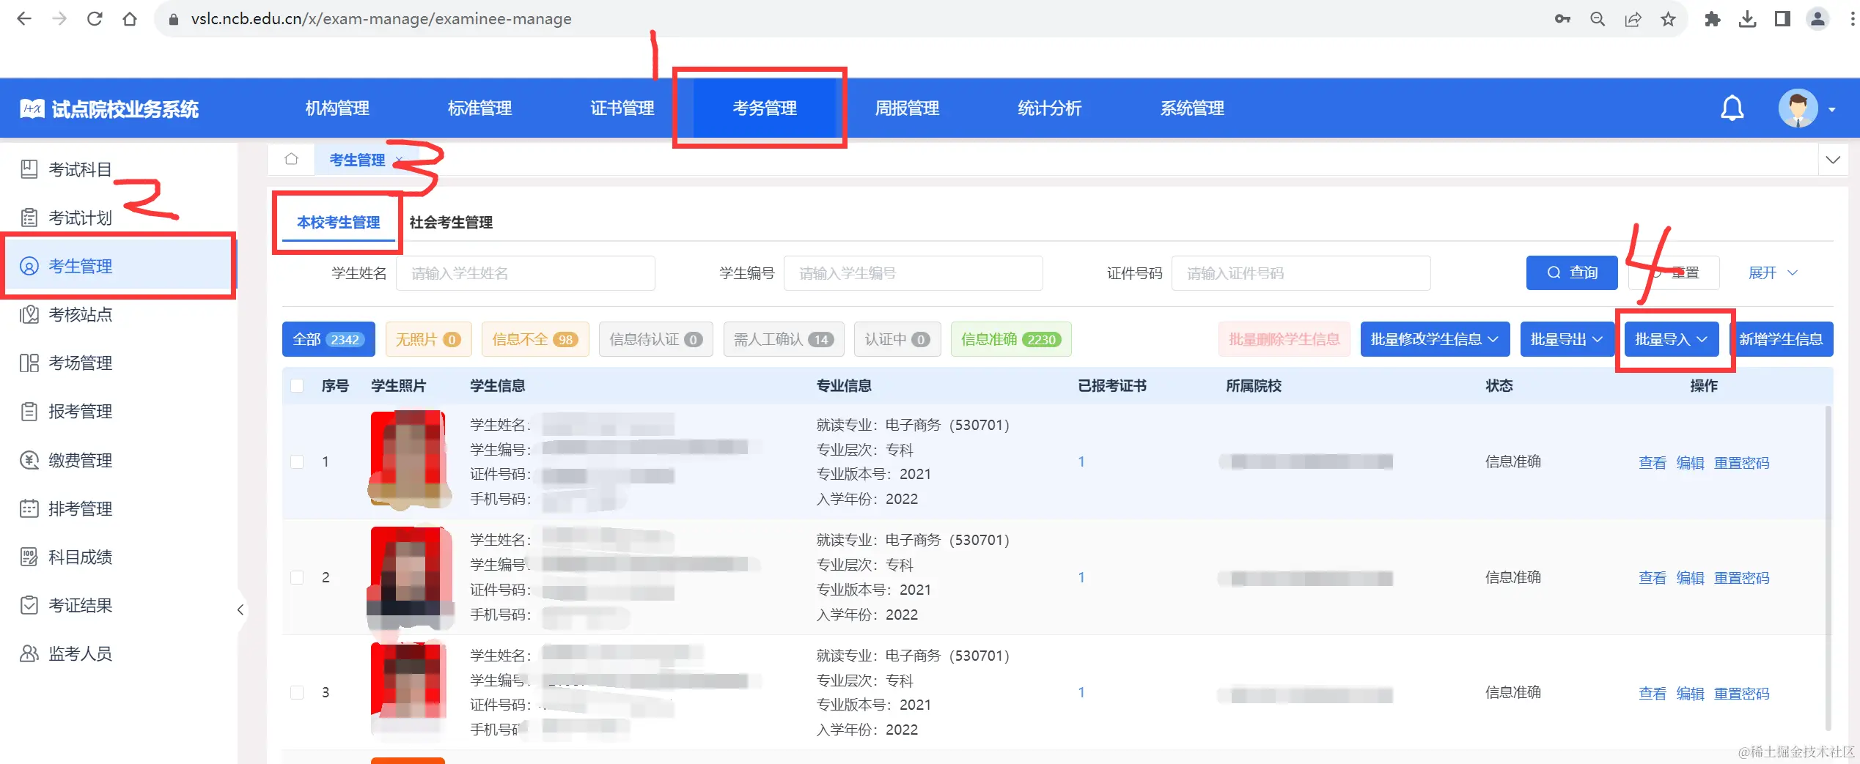1860x764 pixels.
Task: Bookmark this page with the star icon
Action: click(x=1668, y=19)
